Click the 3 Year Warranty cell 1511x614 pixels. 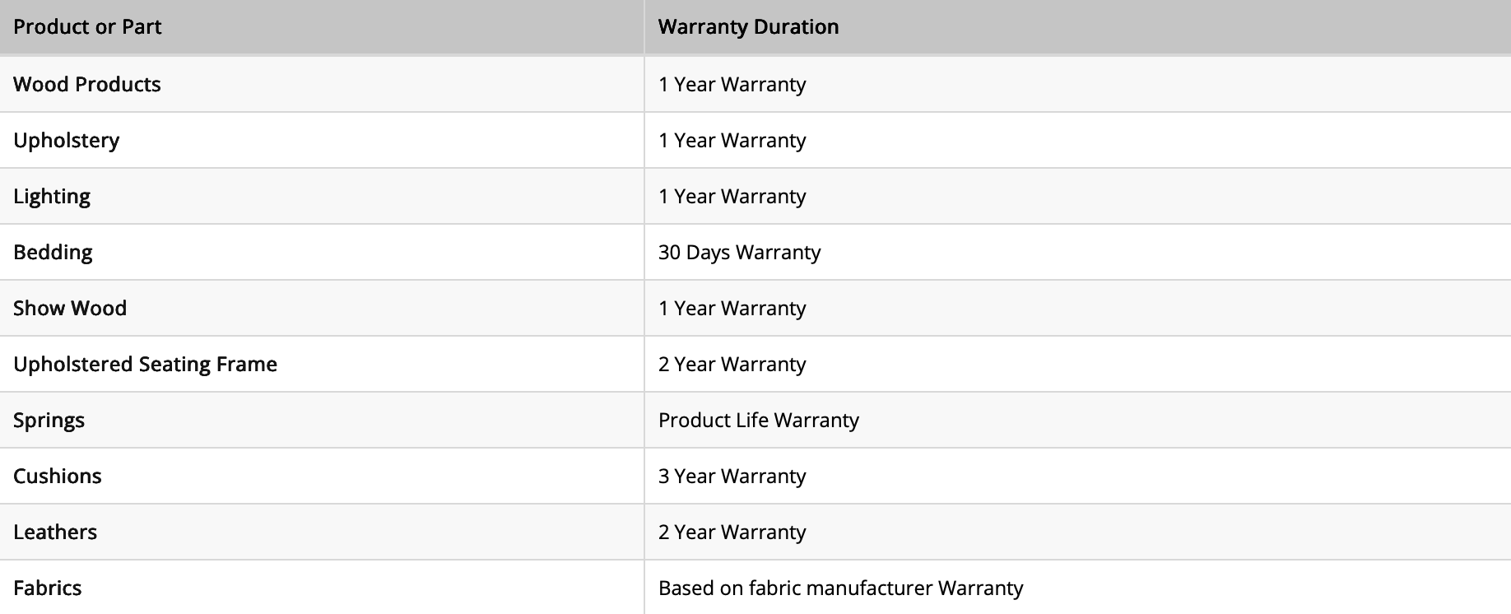pyautogui.click(x=1077, y=476)
